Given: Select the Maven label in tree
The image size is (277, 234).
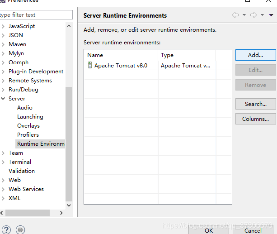Looking at the screenshot, I should pyautogui.click(x=17, y=44).
